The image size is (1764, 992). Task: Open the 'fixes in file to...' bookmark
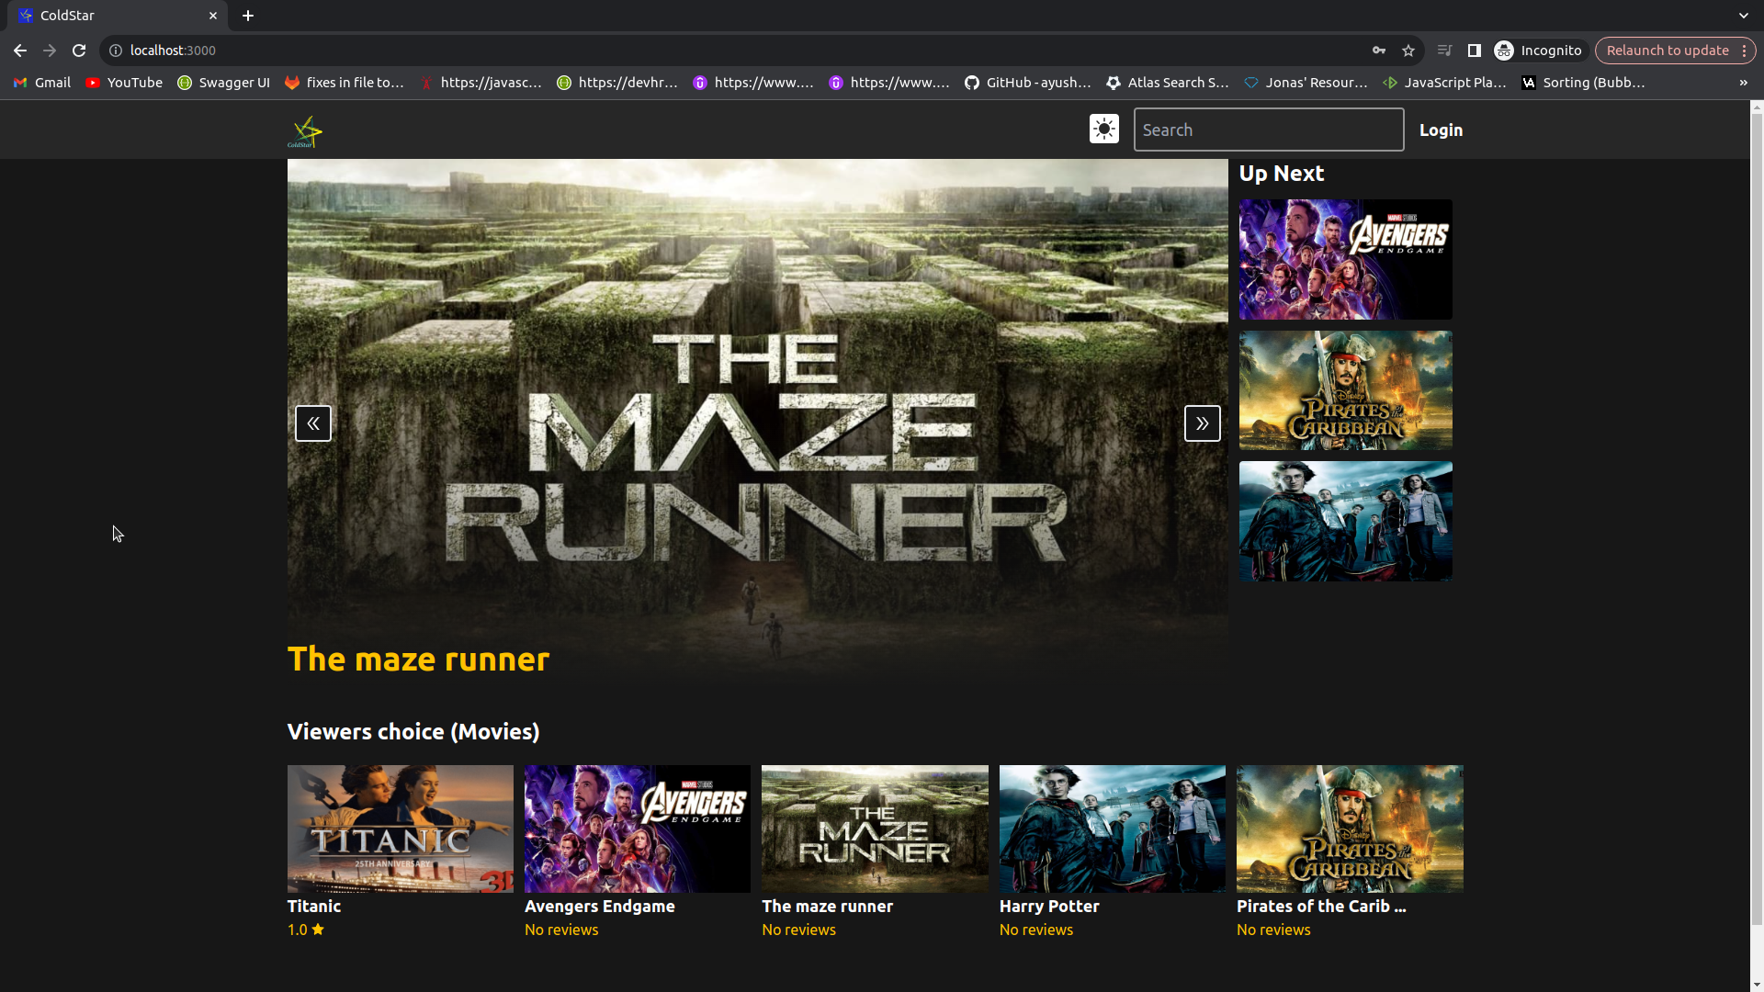(x=345, y=83)
